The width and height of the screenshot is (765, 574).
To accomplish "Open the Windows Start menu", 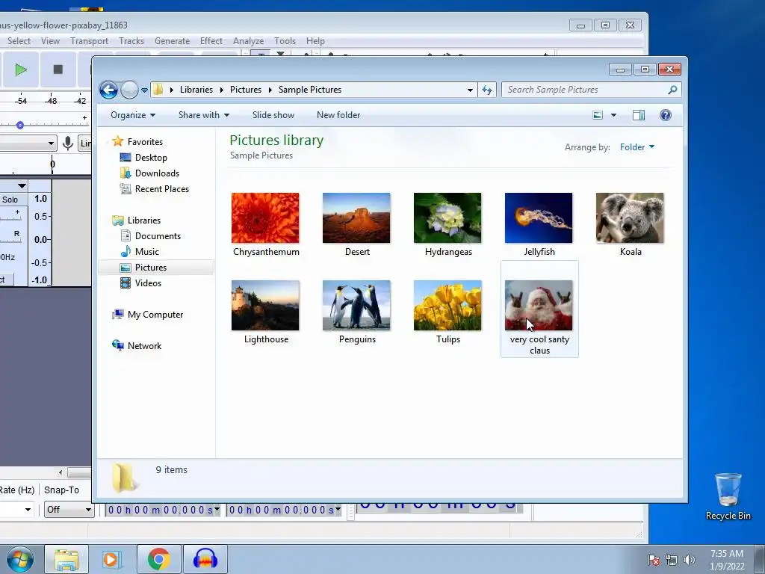I will click(x=19, y=559).
